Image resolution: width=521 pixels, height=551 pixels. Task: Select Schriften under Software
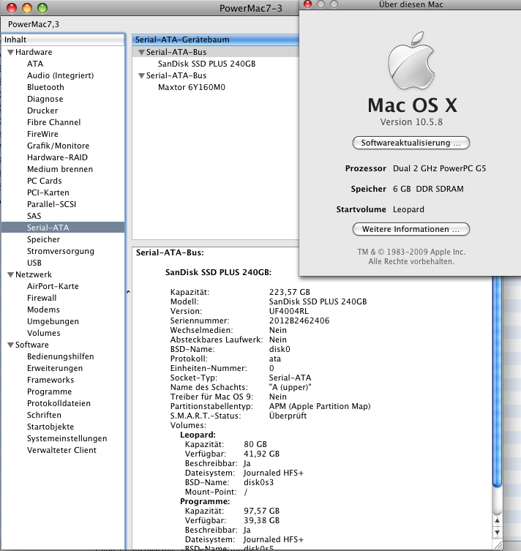tap(44, 415)
